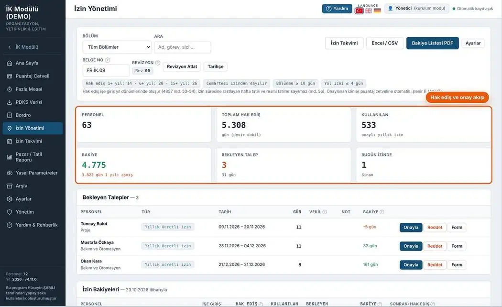Open Form for Okan Kara's request
This screenshot has width=502, height=307.
457,265
